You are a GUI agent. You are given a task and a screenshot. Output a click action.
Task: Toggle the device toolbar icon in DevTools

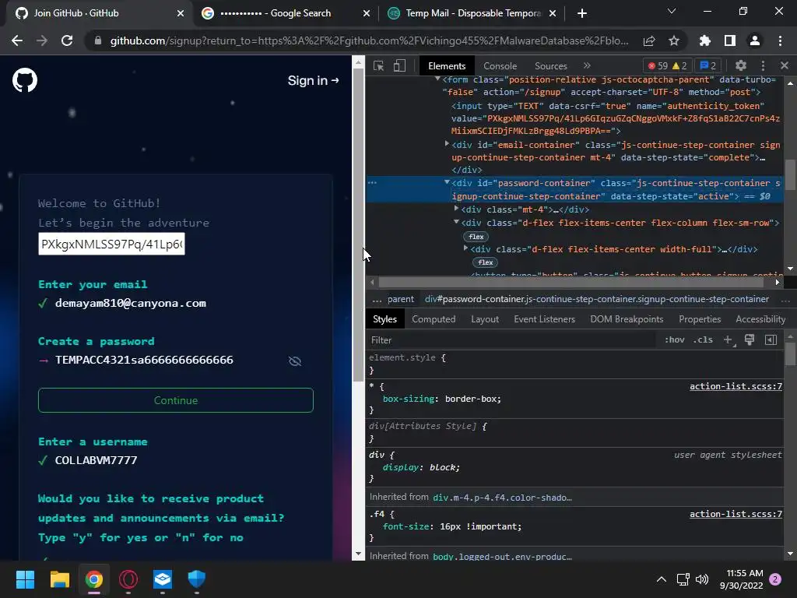coord(399,65)
